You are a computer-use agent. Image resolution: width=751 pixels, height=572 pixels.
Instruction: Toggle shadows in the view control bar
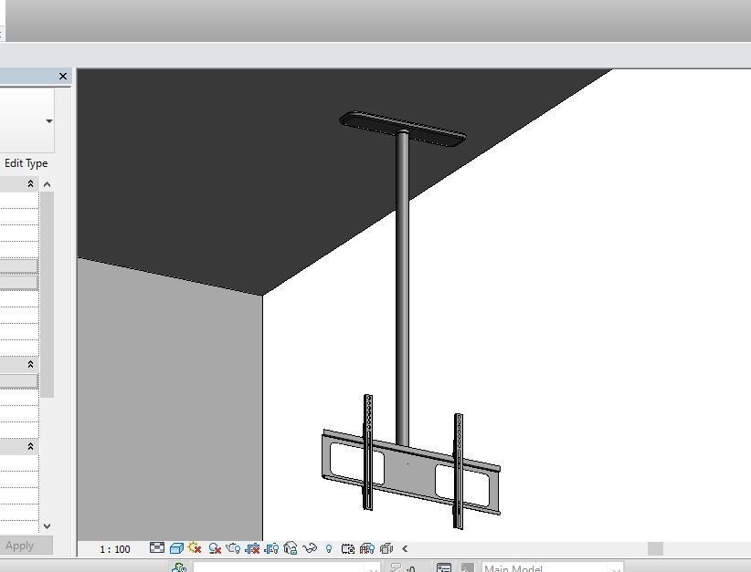pos(214,548)
